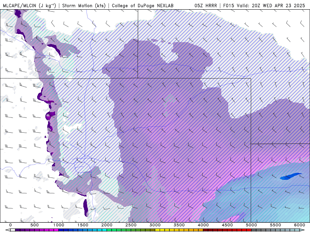
Task: Click the Valid 20Z WED APR 23 2025 time
Action: click(x=271, y=5)
